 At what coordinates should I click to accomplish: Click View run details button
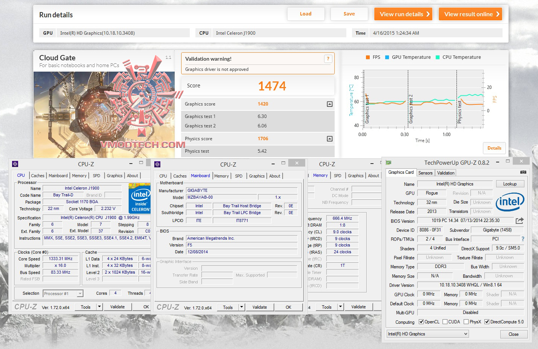[x=403, y=14]
